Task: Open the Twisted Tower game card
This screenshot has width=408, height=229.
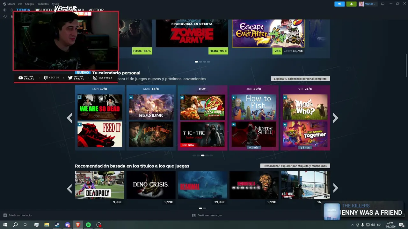Action: [x=151, y=134]
